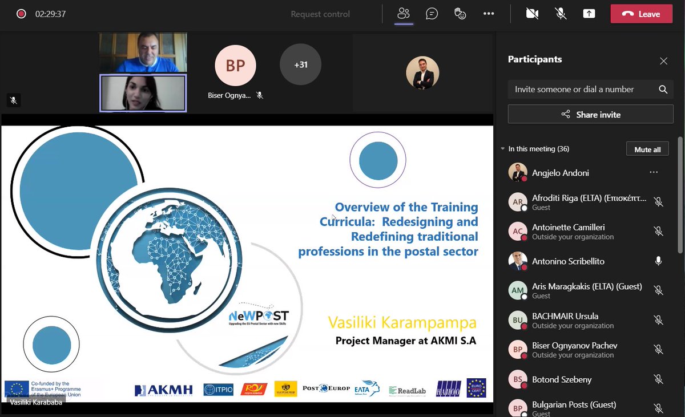Screen dimensions: 685x417
Task: Click Mute all button
Action: coord(647,149)
